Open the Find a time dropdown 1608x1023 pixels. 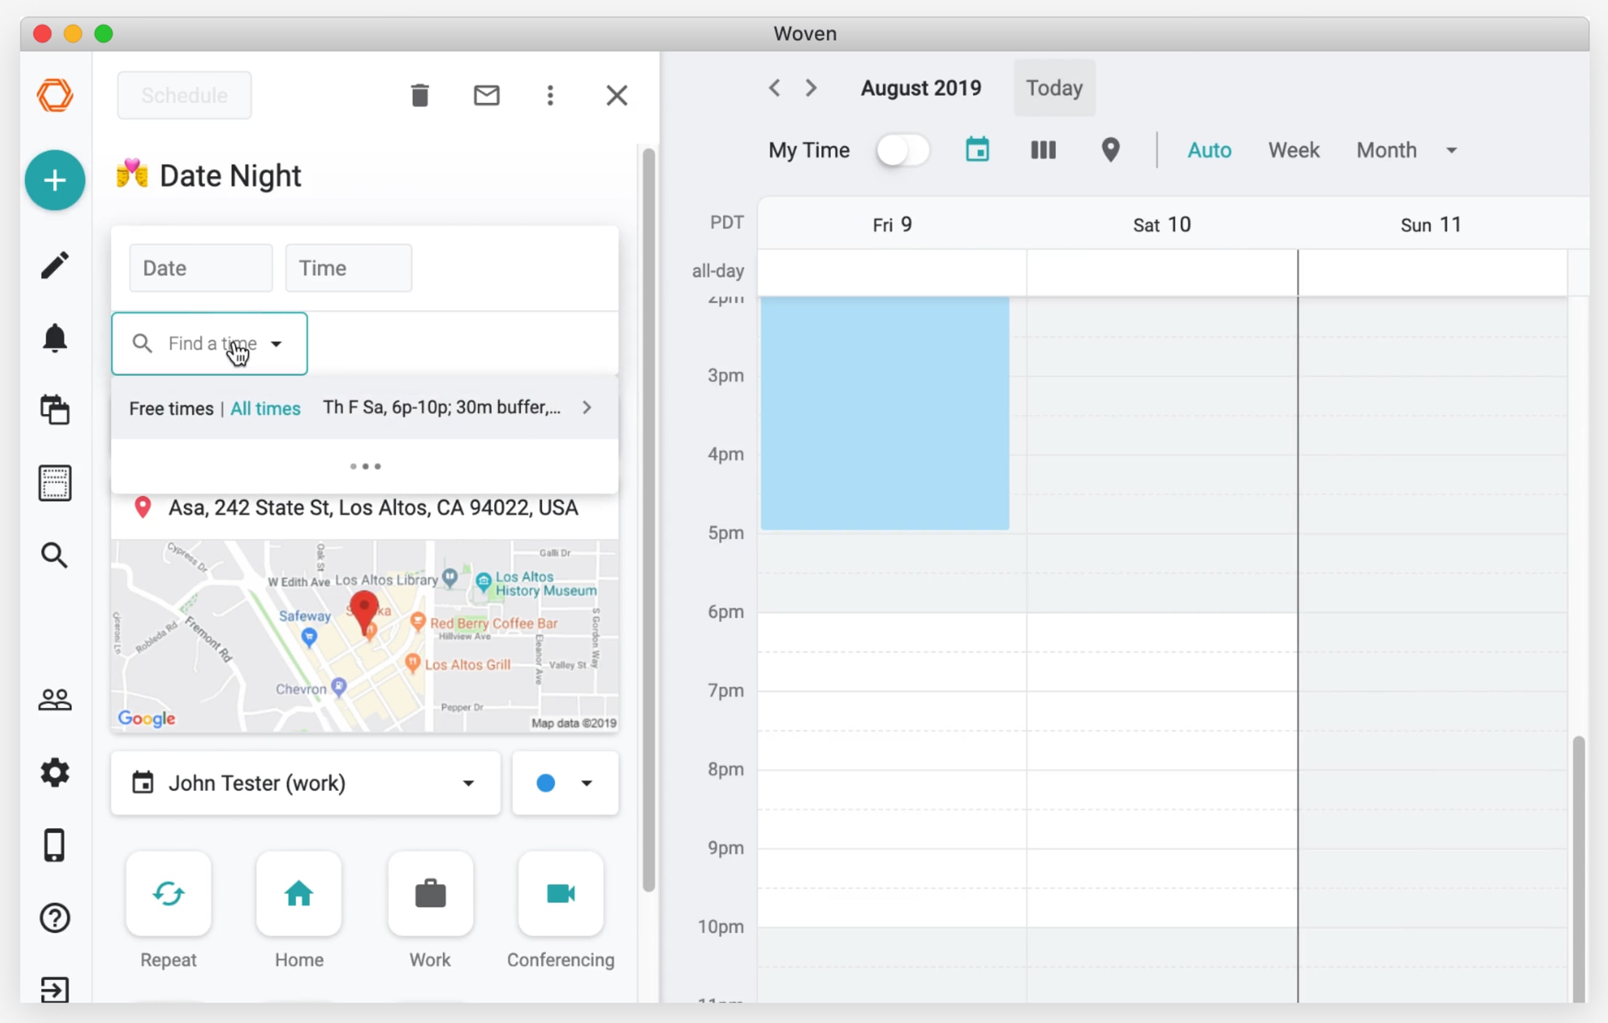[x=210, y=344]
